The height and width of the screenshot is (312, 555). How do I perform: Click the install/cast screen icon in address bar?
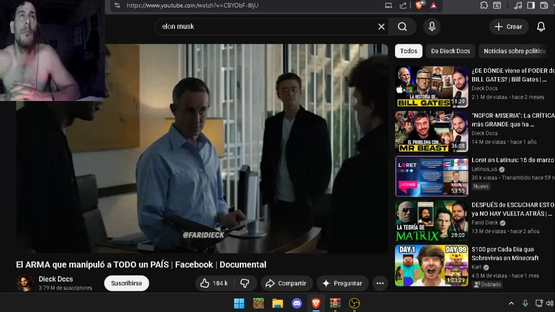388,5
